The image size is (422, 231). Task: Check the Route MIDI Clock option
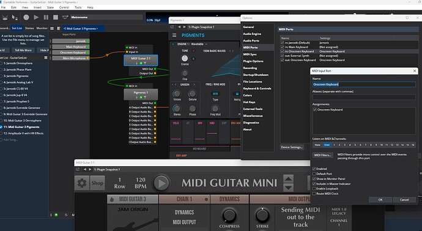click(x=314, y=193)
